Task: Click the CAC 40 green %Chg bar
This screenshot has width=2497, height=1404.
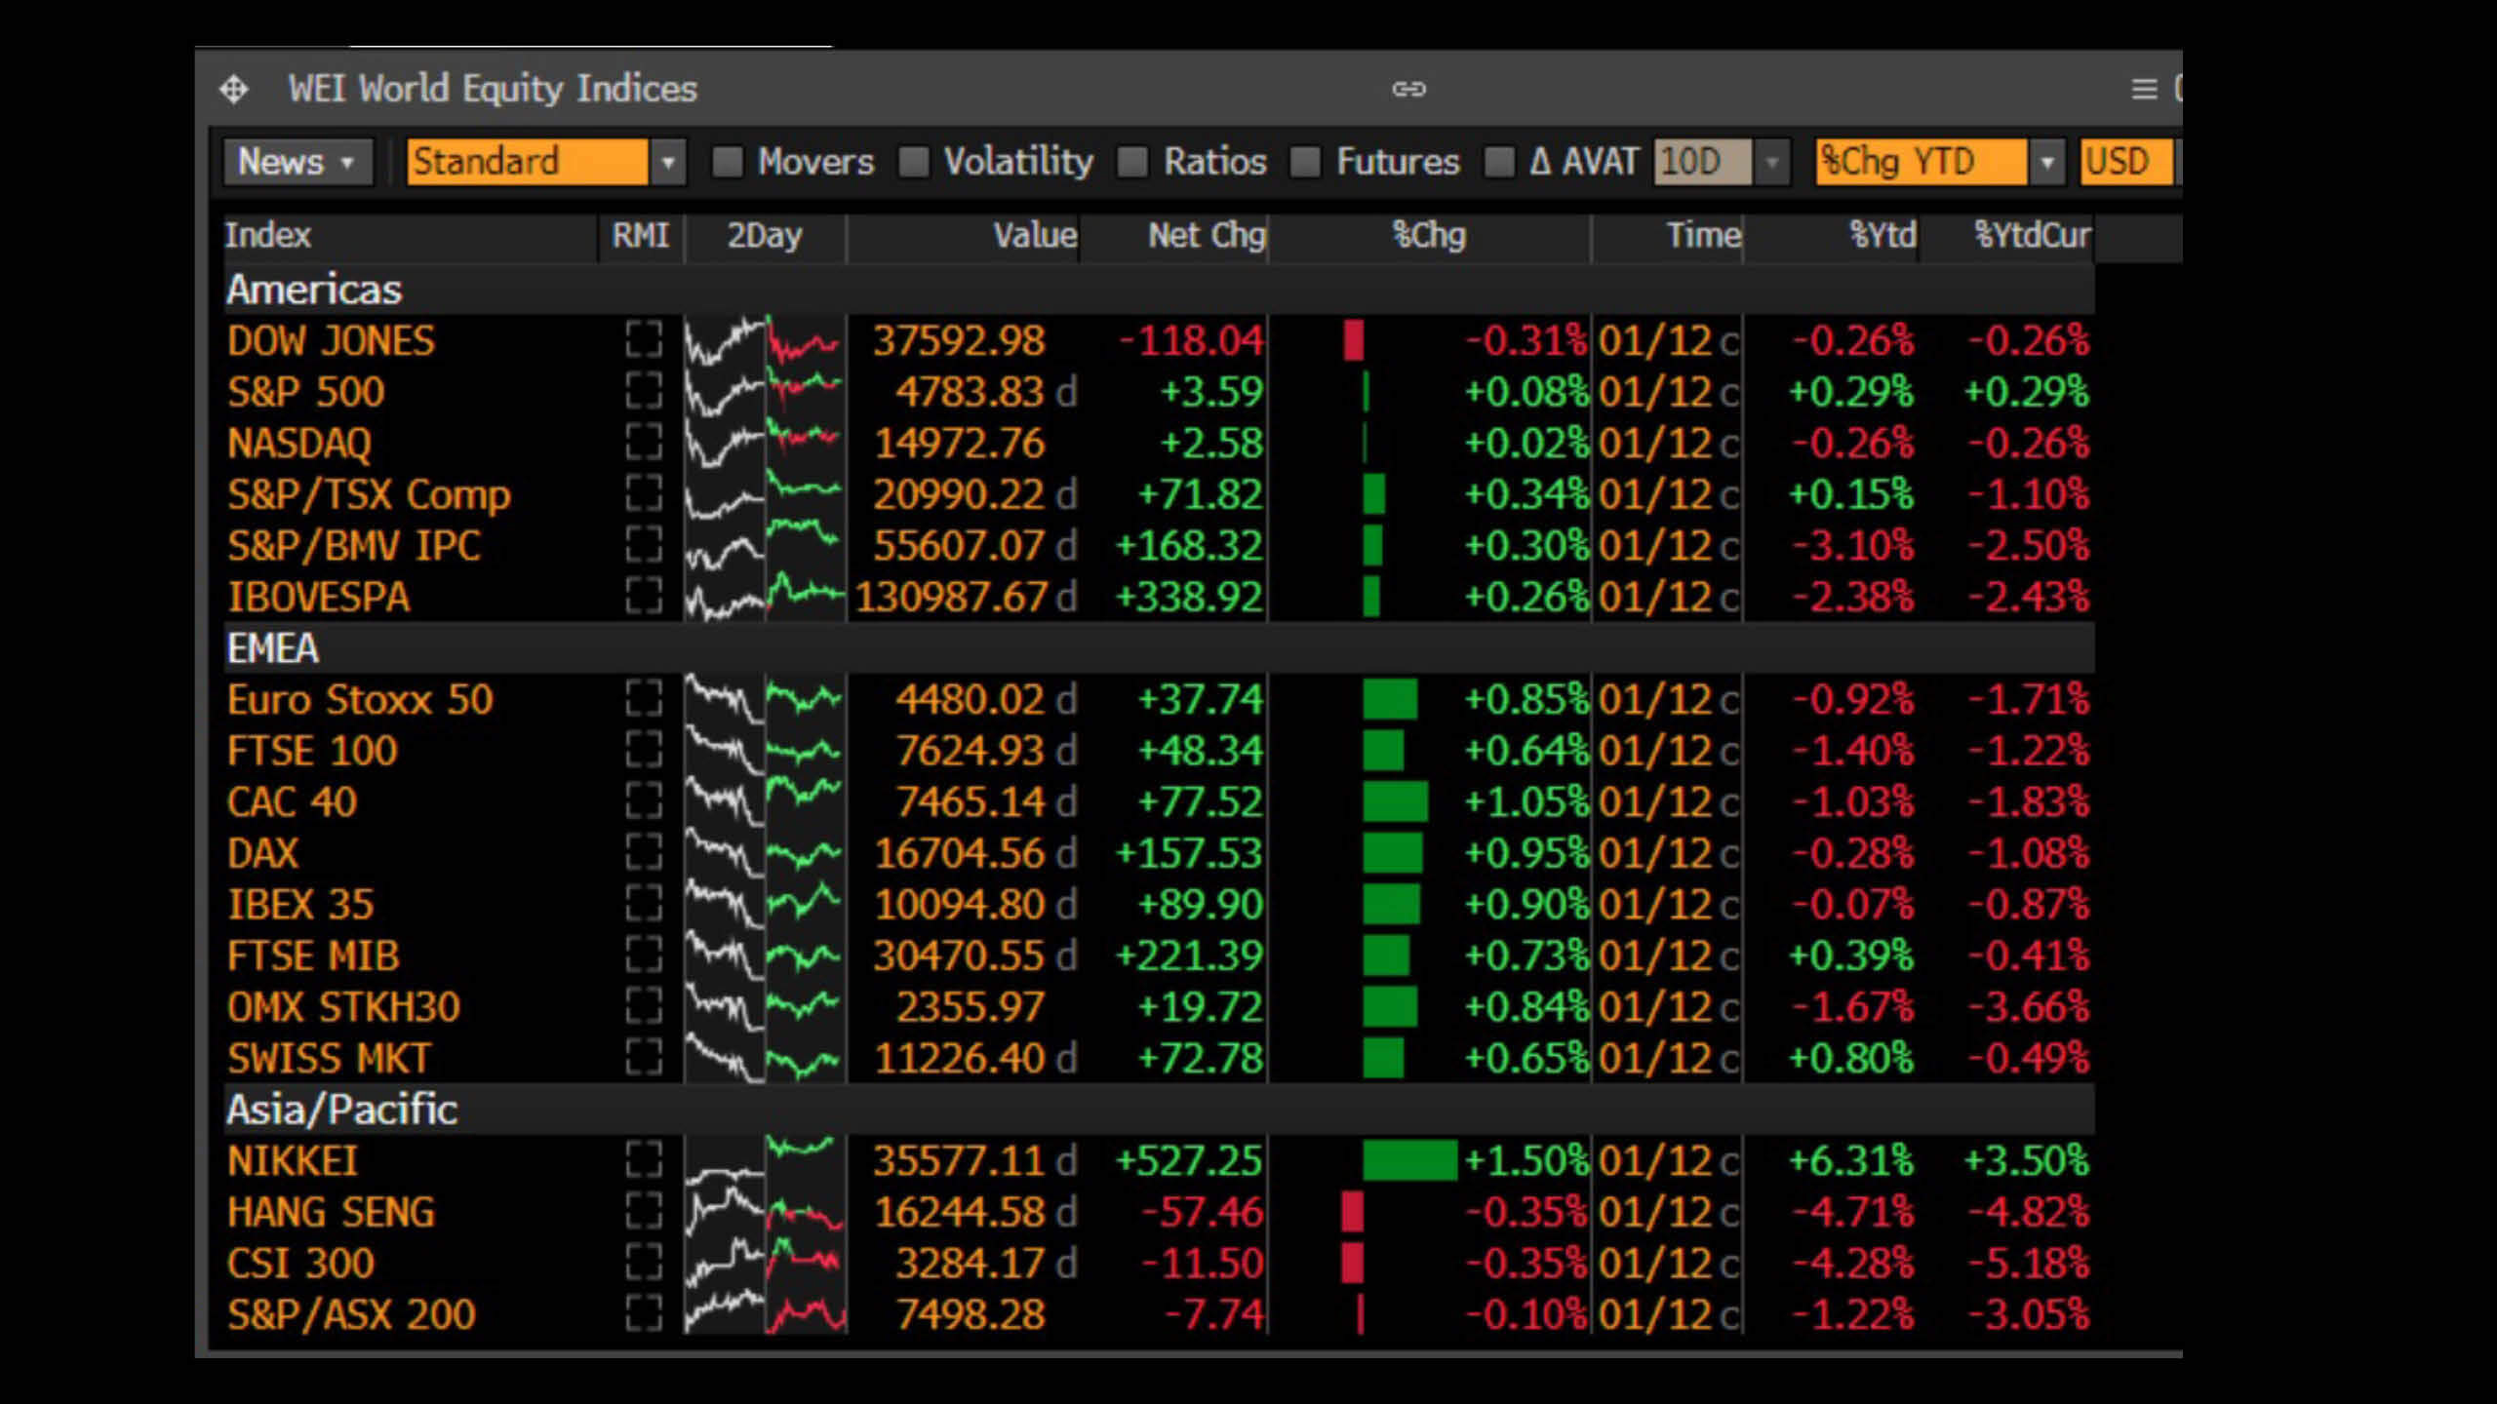Action: [1396, 801]
